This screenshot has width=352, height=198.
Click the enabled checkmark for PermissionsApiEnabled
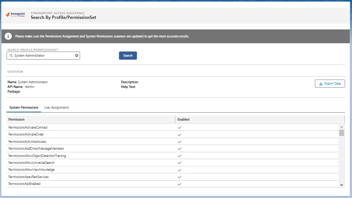pyautogui.click(x=179, y=184)
